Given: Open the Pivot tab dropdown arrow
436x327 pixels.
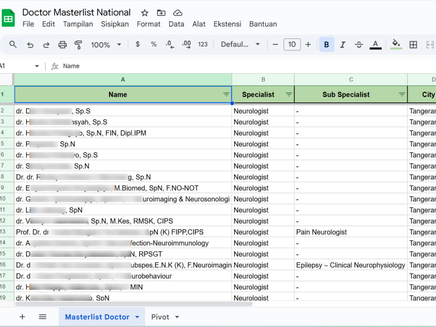Looking at the screenshot, I should tap(177, 317).
